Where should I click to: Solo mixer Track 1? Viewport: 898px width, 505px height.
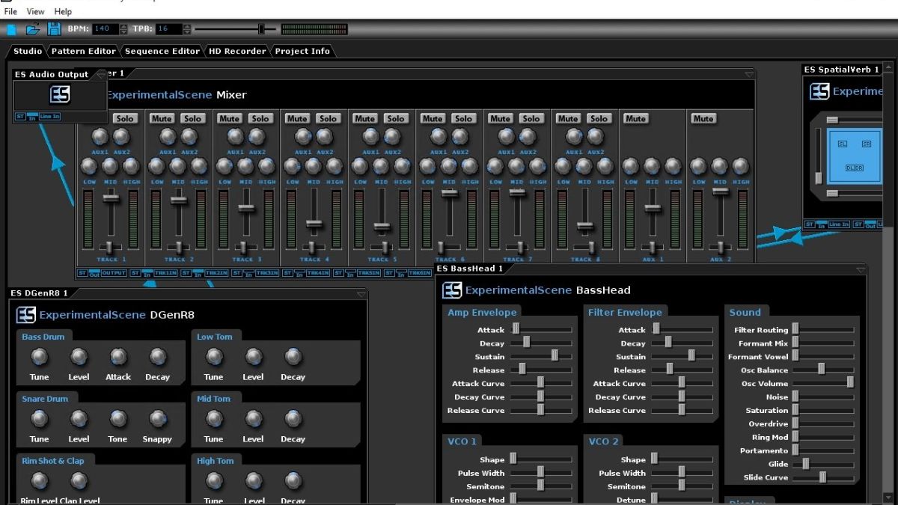click(125, 118)
